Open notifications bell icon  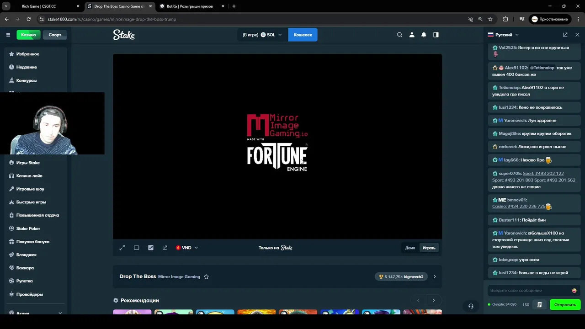coord(424,35)
